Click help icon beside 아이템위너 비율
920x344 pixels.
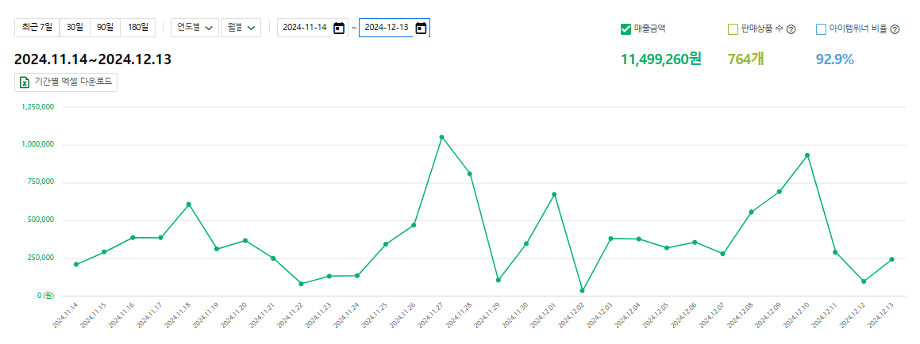(895, 29)
